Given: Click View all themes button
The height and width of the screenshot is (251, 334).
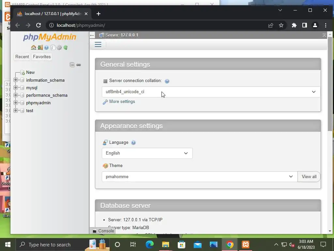Looking at the screenshot, I should pyautogui.click(x=309, y=176).
